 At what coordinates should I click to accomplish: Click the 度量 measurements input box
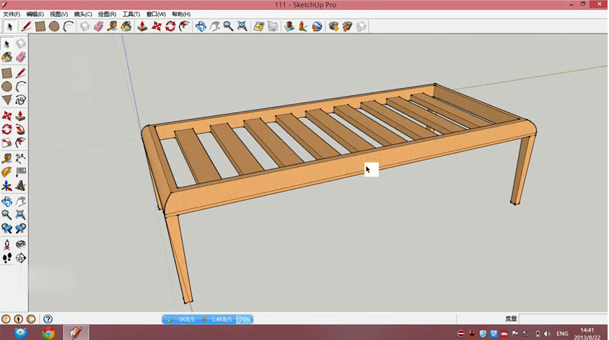[562, 319]
